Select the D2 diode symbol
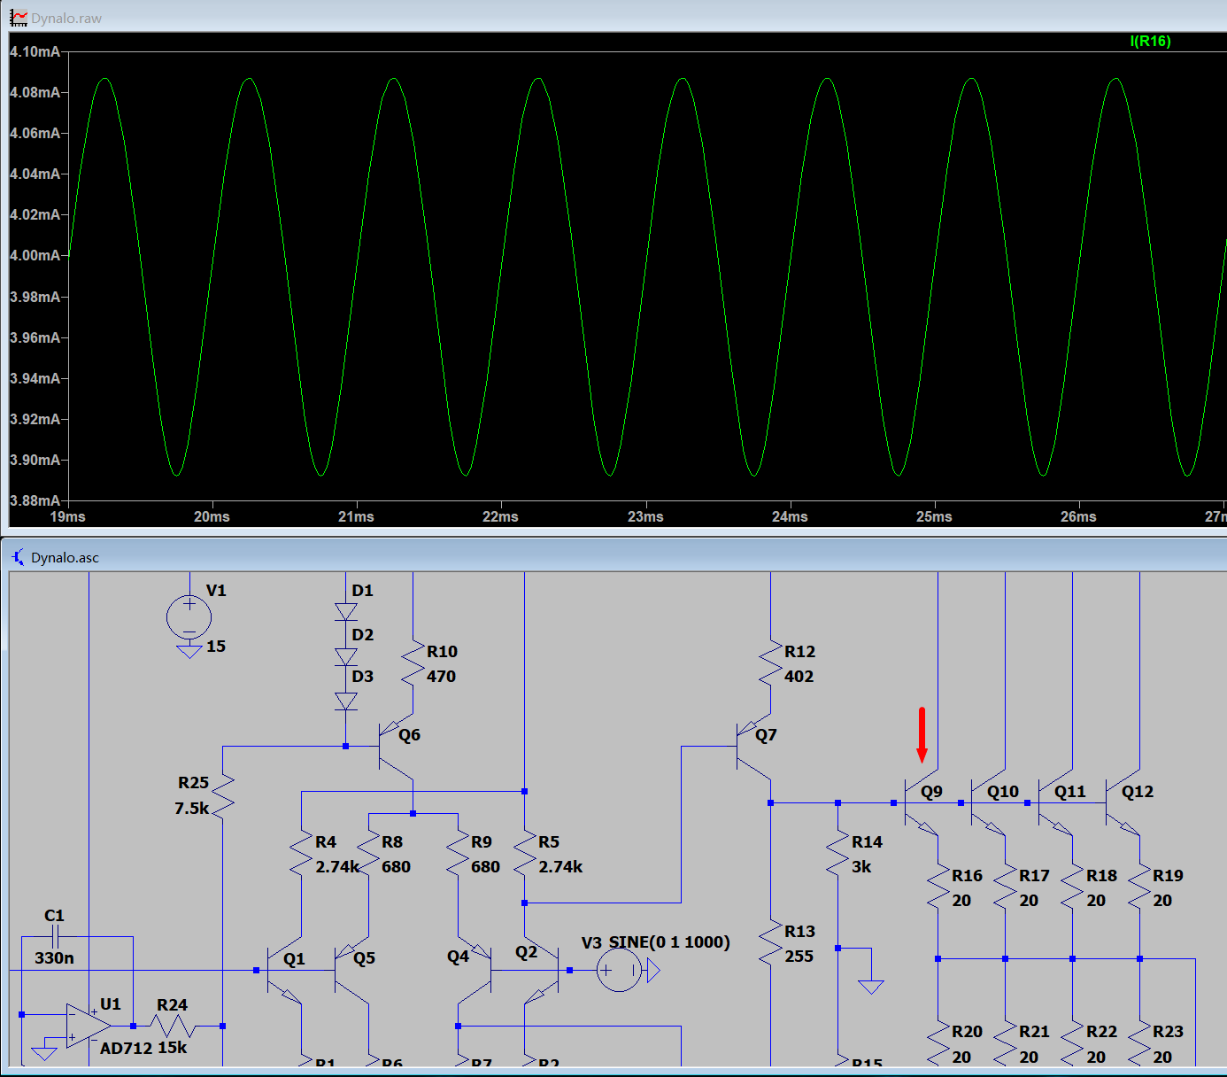 point(346,655)
